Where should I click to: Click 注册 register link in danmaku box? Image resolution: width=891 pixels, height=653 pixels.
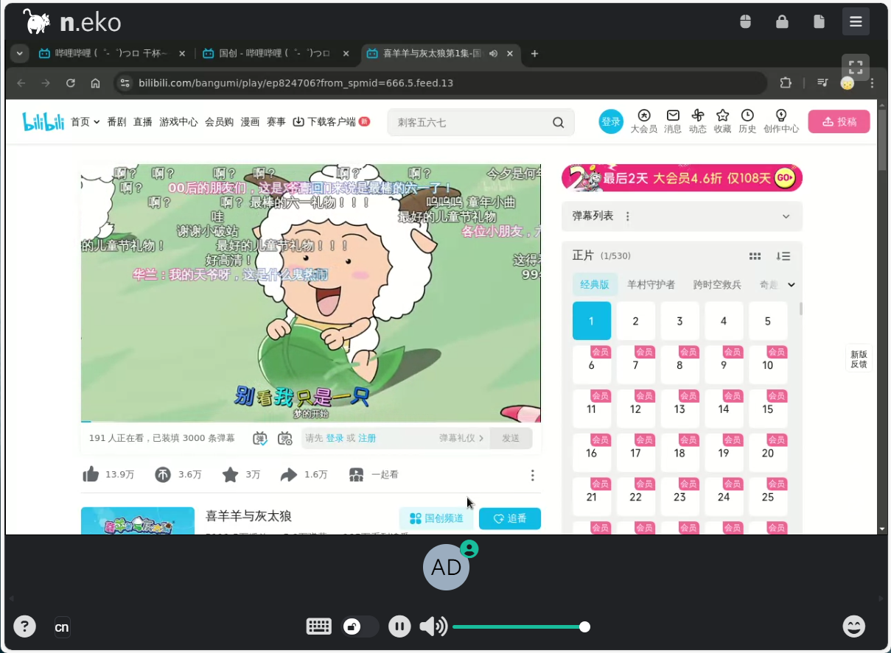coord(367,438)
